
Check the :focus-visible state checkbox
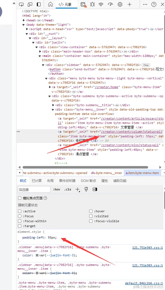[91, 221]
